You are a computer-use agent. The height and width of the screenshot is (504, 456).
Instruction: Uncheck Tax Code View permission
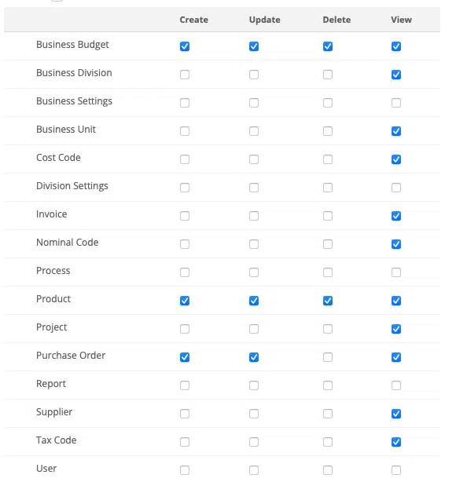[x=396, y=442]
